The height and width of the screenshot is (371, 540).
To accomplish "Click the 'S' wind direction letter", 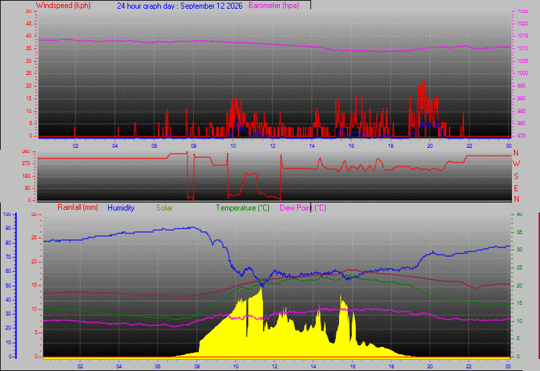I will click(x=516, y=176).
